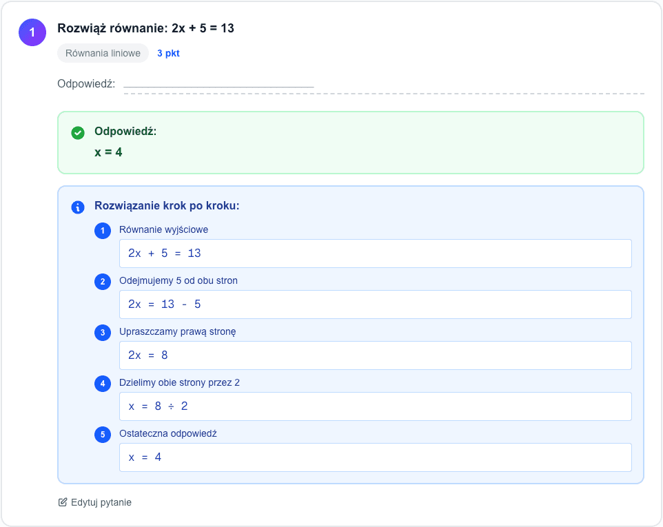Click step 1 circle badge
This screenshot has height=527, width=663.
[x=103, y=231]
